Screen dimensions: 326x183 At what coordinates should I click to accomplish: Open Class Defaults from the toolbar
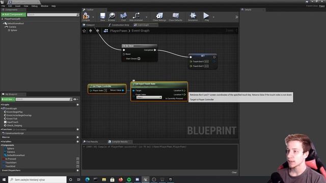pos(175,17)
